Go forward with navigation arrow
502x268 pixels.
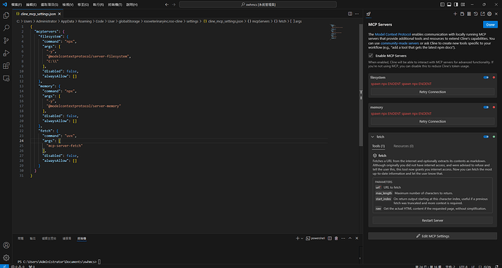coord(174,4)
